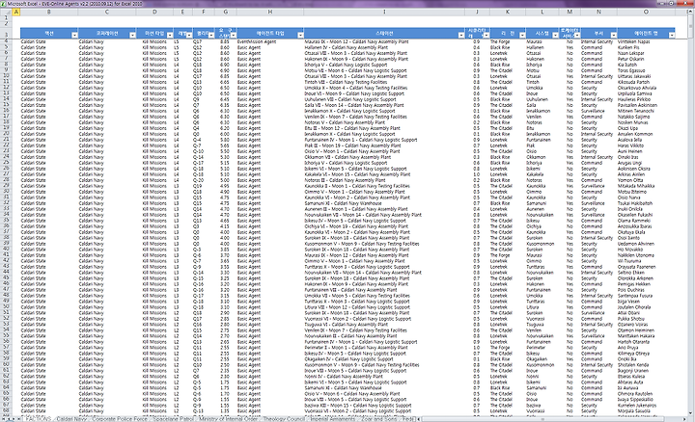Select column A header

coord(16,12)
